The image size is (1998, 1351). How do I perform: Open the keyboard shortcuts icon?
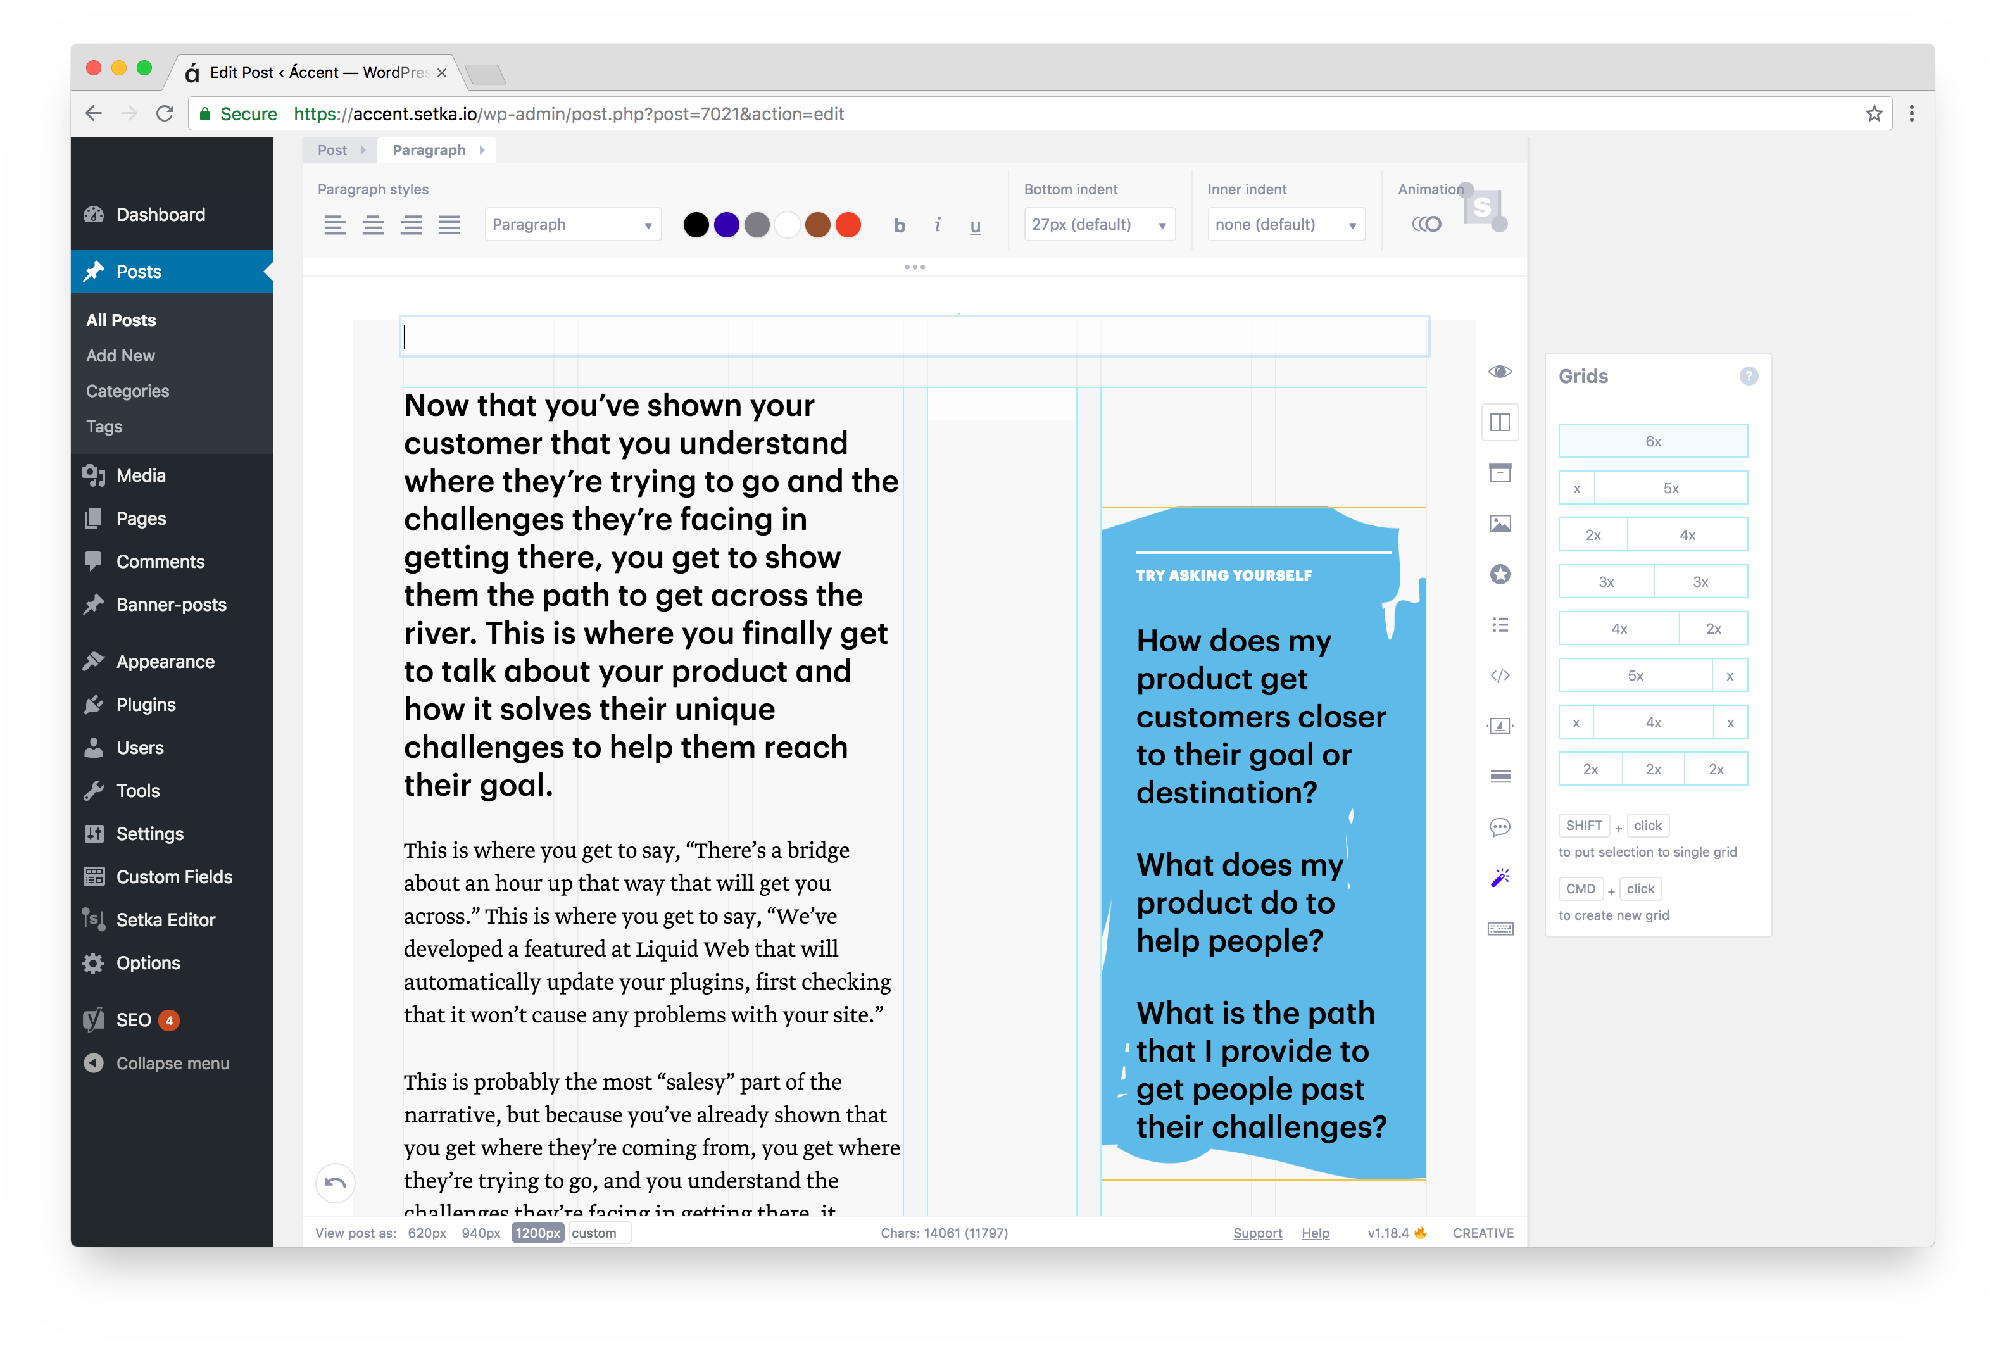point(1500,928)
